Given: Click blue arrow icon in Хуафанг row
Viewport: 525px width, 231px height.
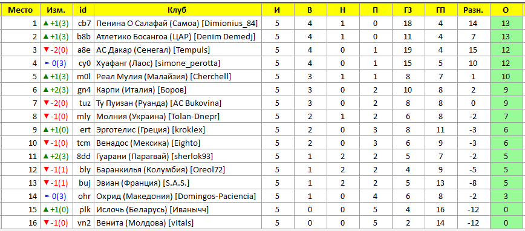Looking at the screenshot, I should tap(47, 63).
